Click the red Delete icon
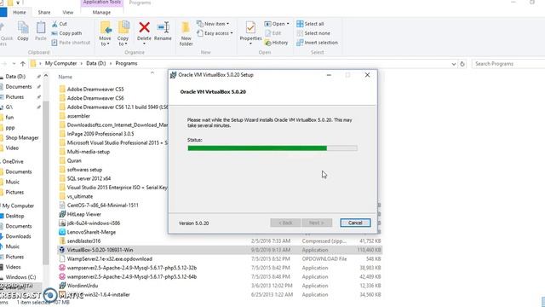 pyautogui.click(x=144, y=27)
